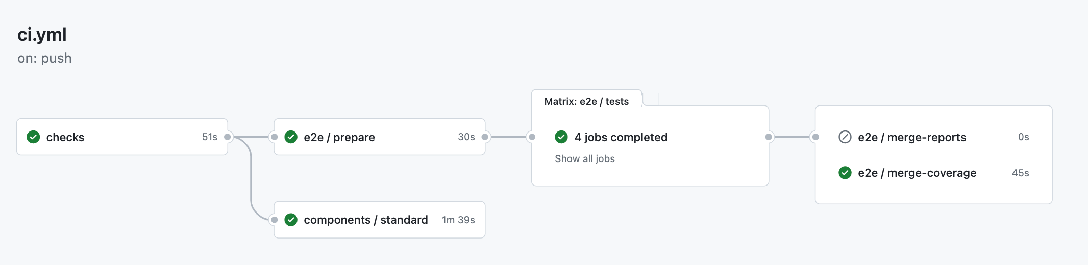Open the e2e / merge-coverage job
Image resolution: width=1088 pixels, height=265 pixels.
point(917,173)
